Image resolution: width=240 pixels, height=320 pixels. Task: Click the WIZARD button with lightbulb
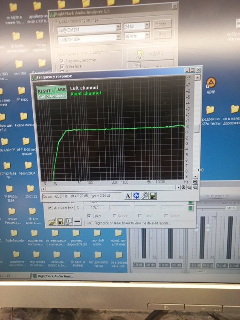[x=150, y=54]
